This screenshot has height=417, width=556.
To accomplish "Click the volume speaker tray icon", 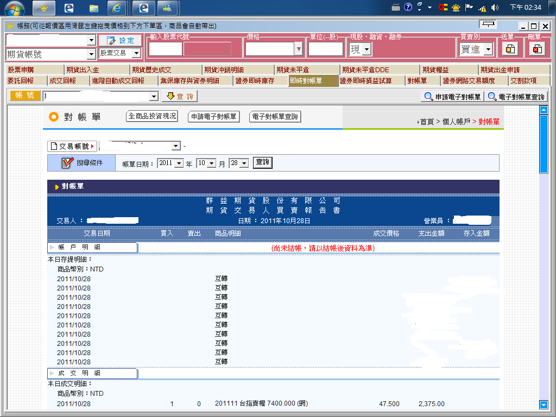I will [x=495, y=8].
